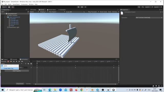Click the plus icon in Hierarchy panel

(x=2, y=12)
